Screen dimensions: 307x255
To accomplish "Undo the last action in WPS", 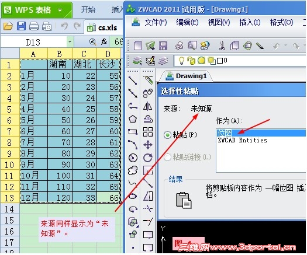I will 64,26.
